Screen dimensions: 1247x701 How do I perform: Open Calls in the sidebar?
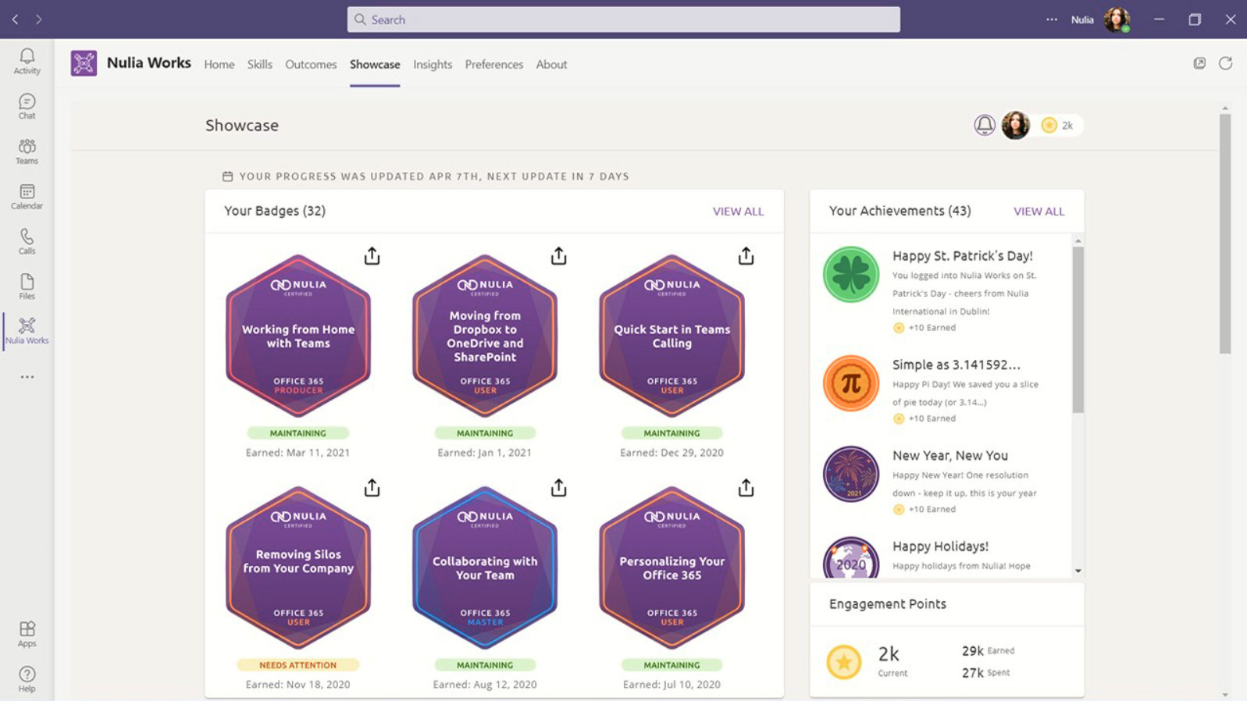point(27,241)
